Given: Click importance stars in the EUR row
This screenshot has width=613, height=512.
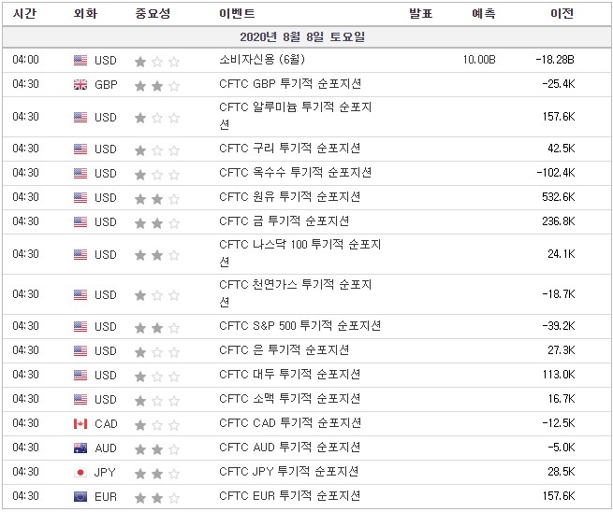Looking at the screenshot, I should [157, 498].
